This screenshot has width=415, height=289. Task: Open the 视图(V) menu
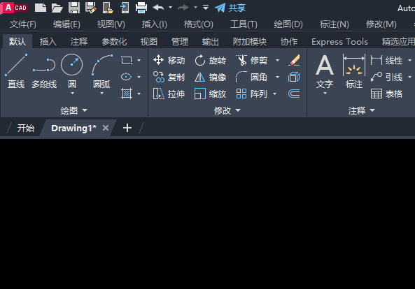click(x=111, y=24)
